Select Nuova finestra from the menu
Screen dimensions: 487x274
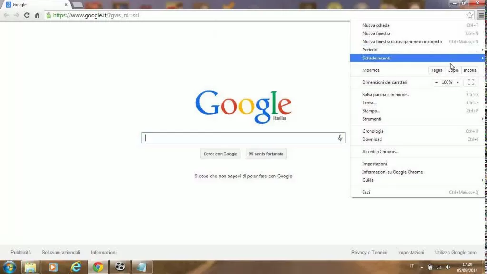tap(417, 34)
